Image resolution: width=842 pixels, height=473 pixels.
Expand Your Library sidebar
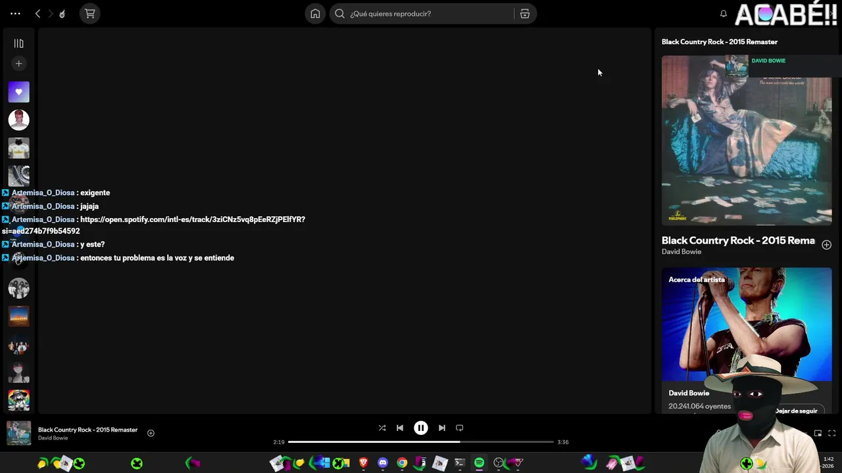pos(18,43)
